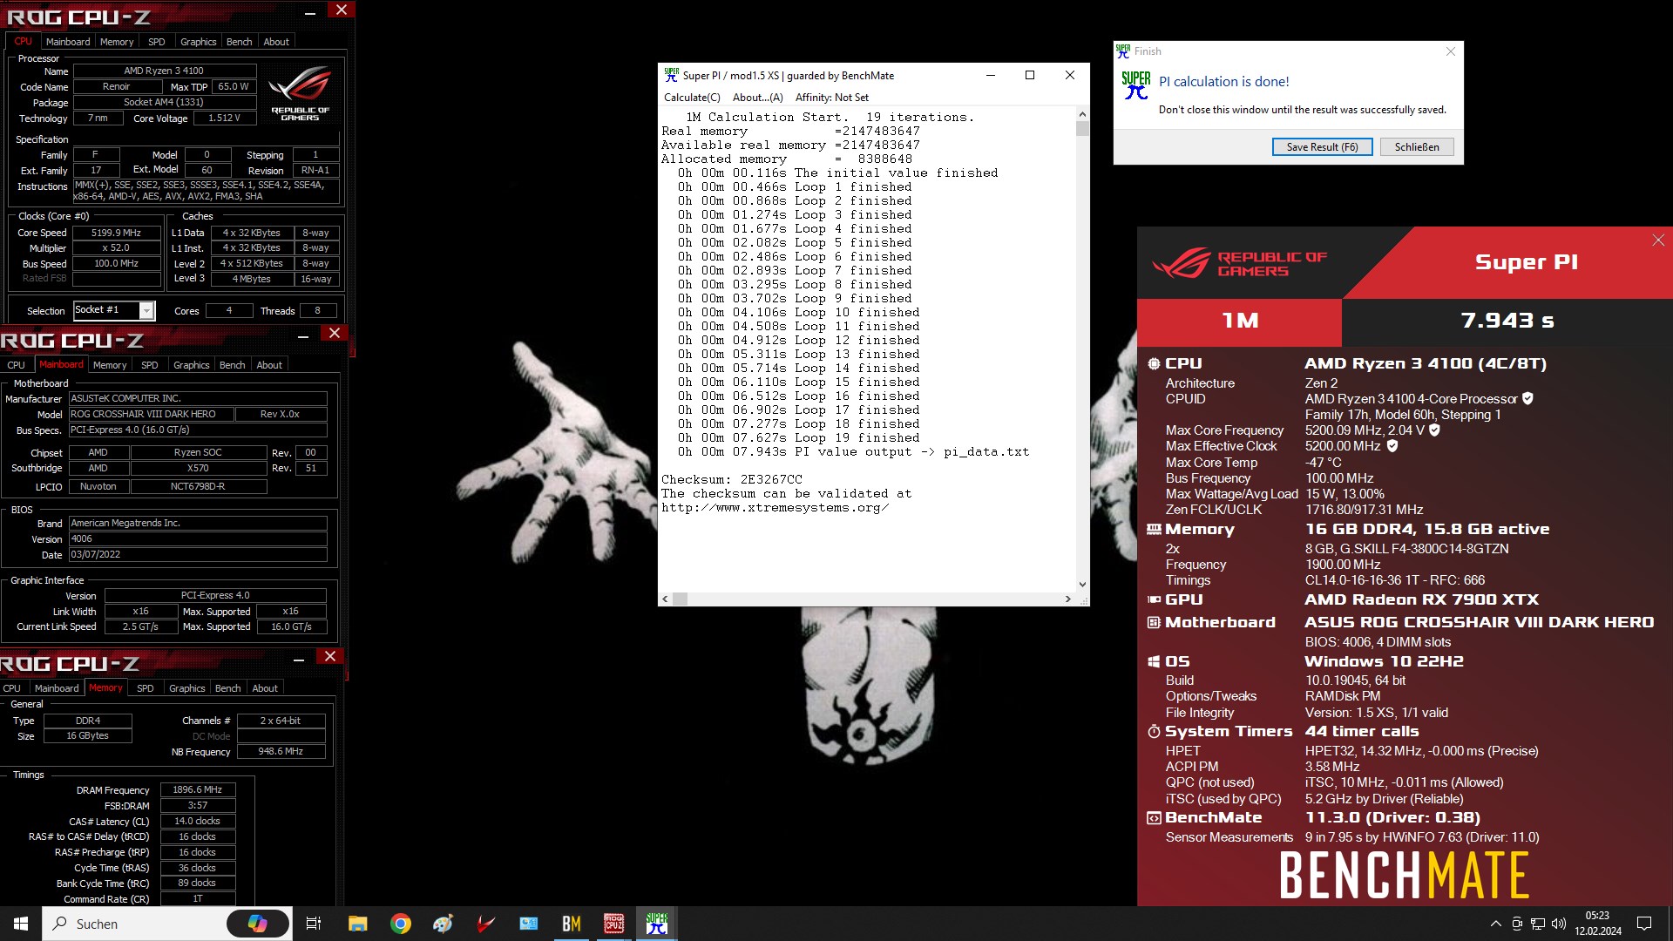Open the Windows Start menu

21,924
